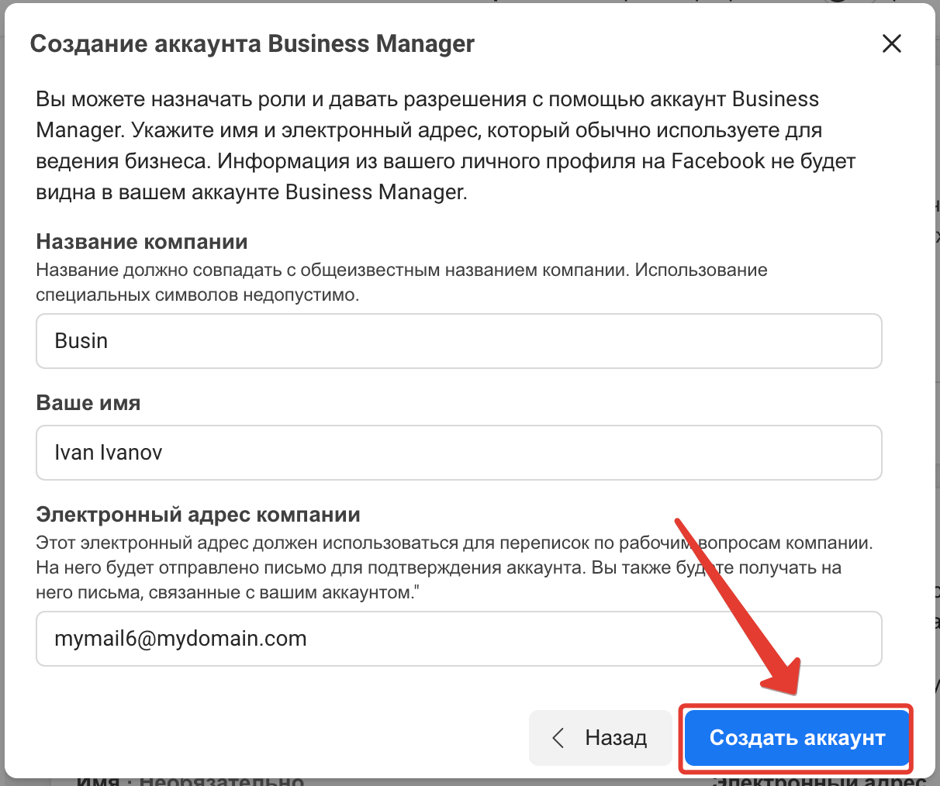Click the Электронный адрес компании label
Screen dimensions: 940x786
(x=198, y=515)
